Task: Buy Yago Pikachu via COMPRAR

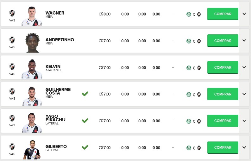Action: [x=223, y=121]
